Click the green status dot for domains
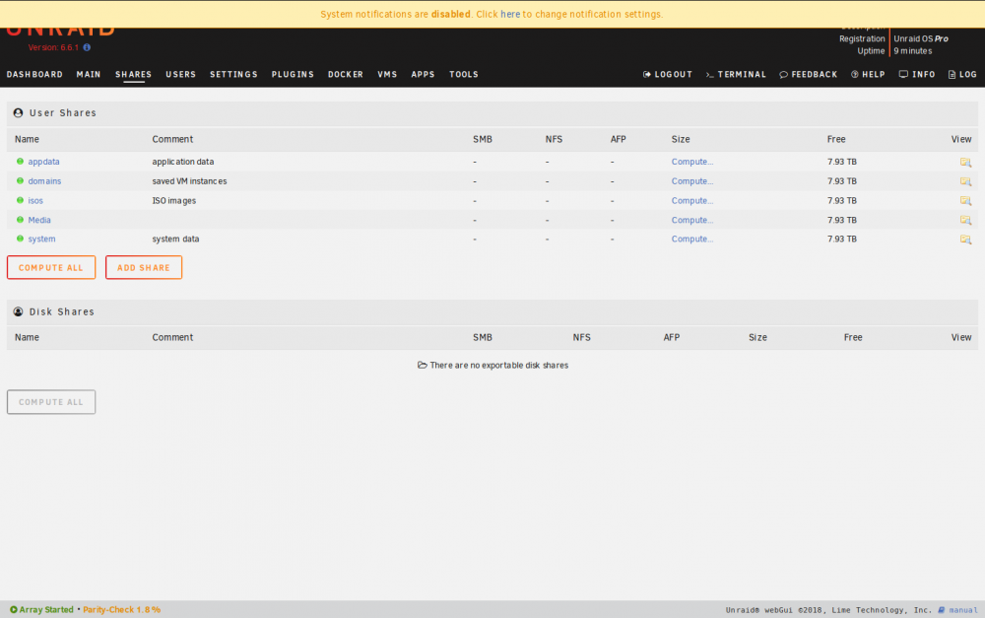This screenshot has width=985, height=618. [x=20, y=181]
